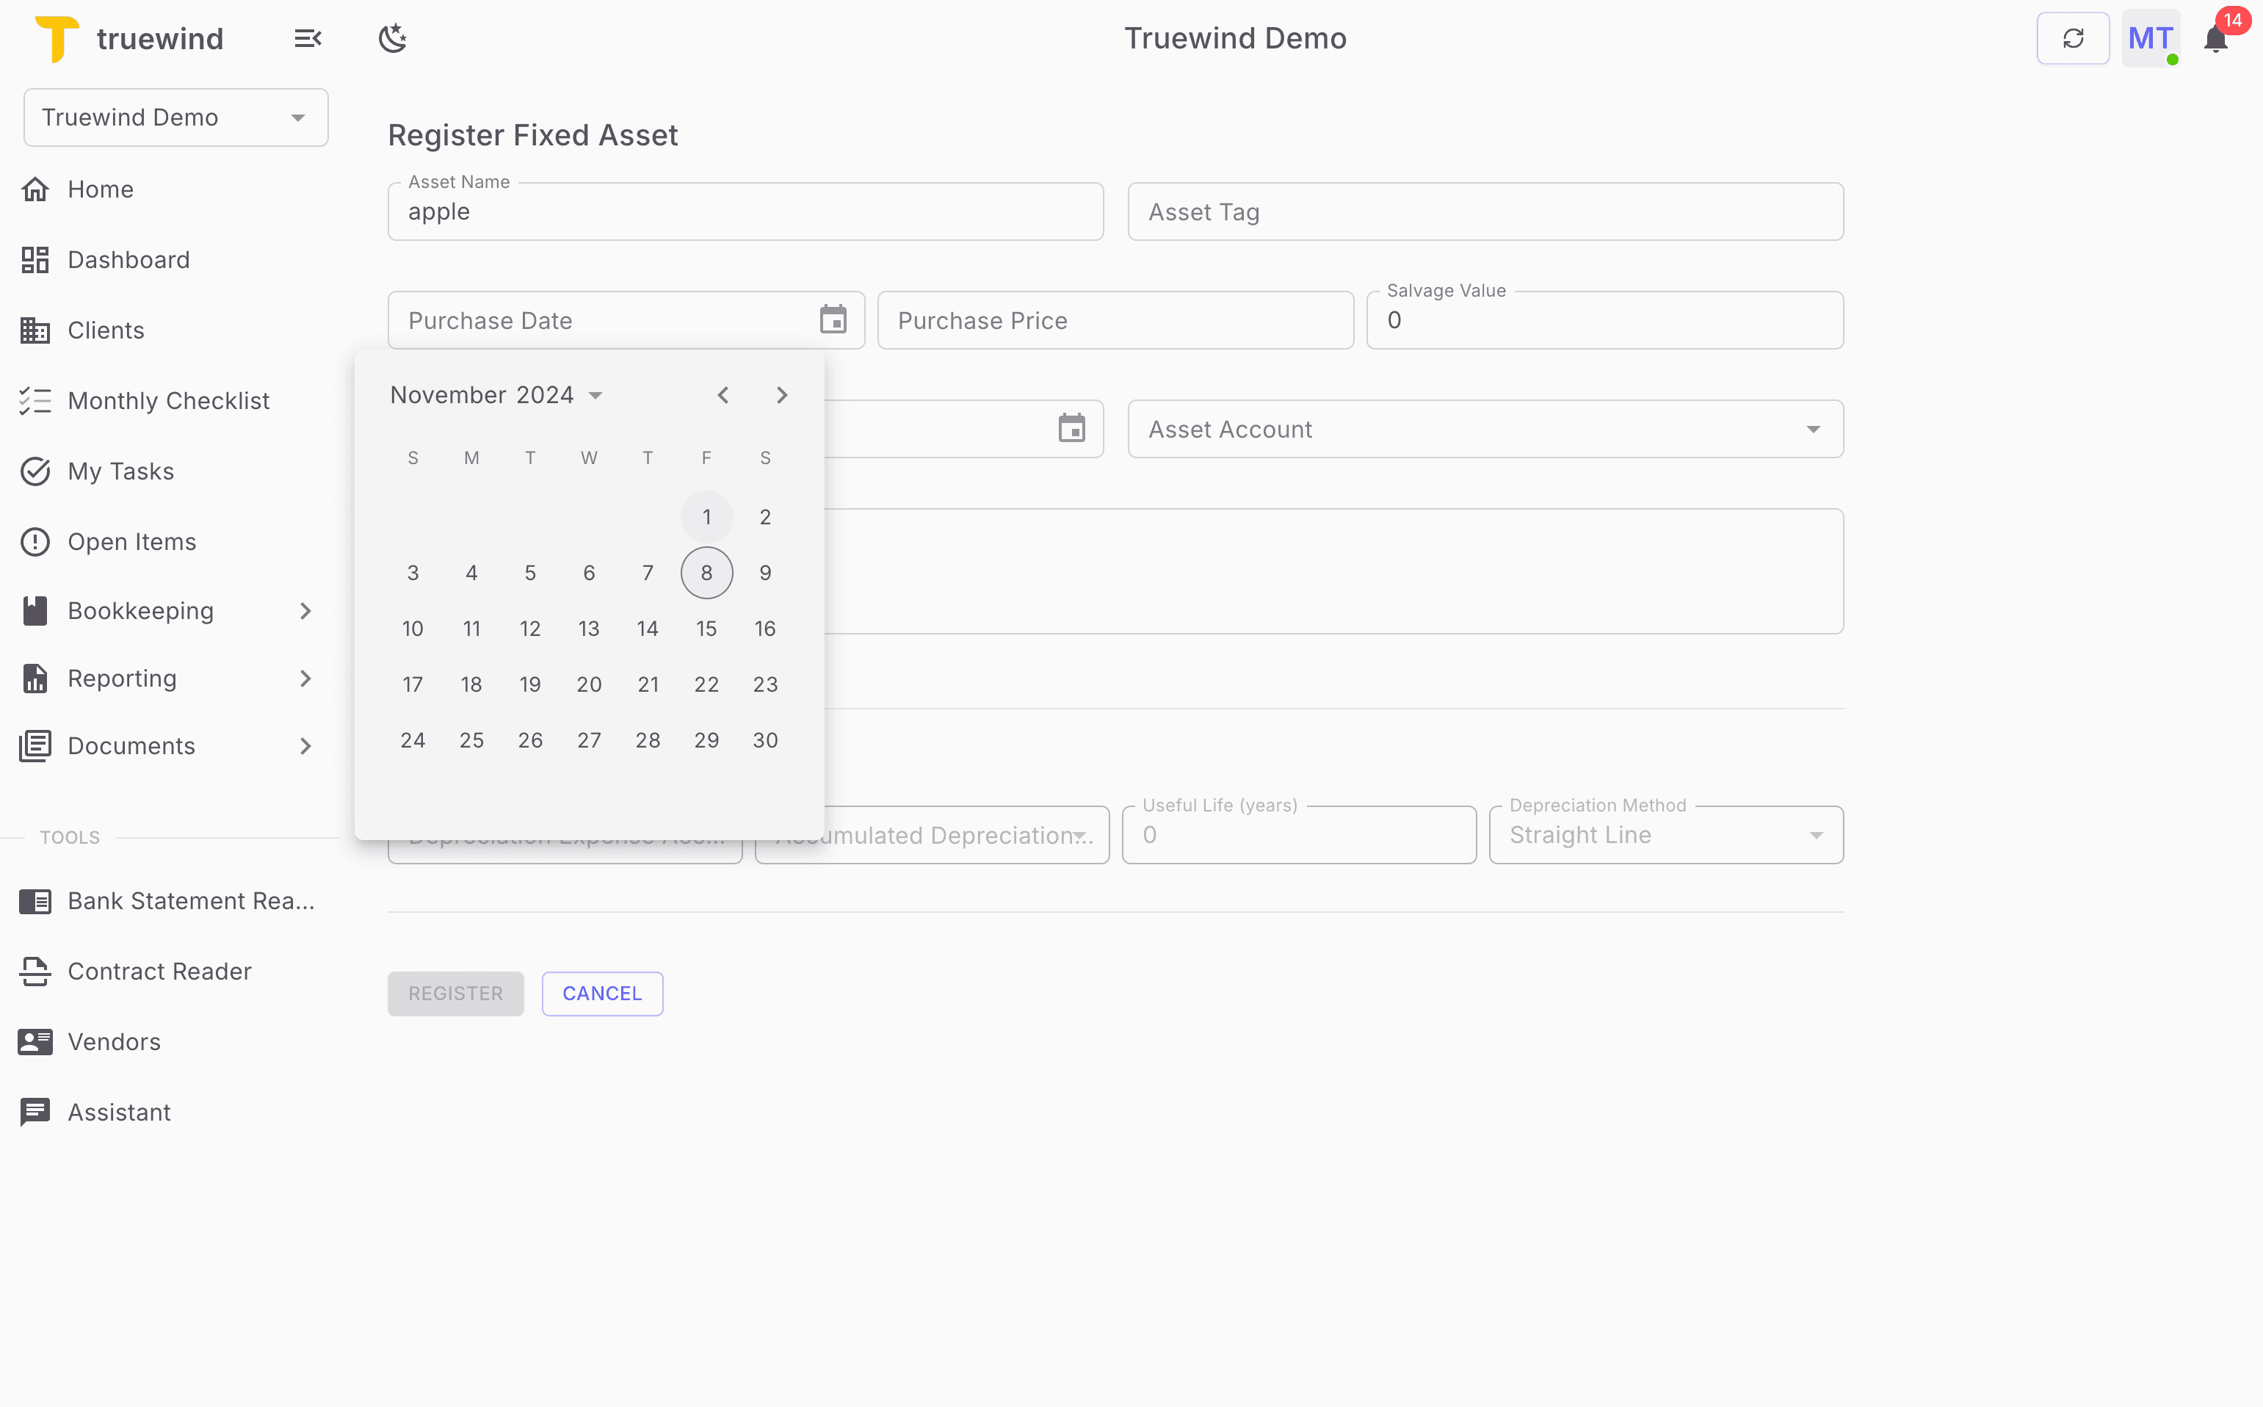This screenshot has height=1407, width=2263.
Task: Click the CANCEL button
Action: pos(602,993)
